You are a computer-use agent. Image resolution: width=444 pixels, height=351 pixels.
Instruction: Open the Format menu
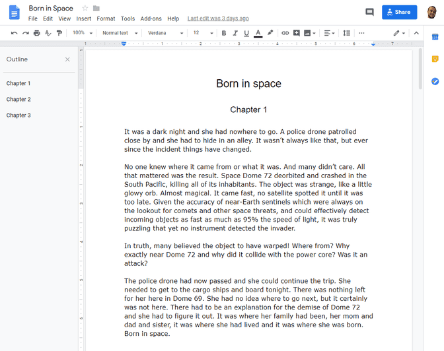point(106,18)
